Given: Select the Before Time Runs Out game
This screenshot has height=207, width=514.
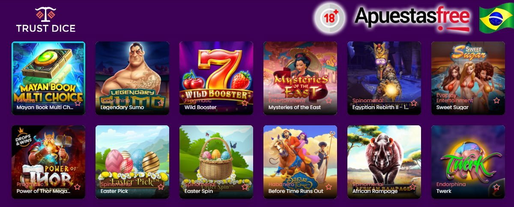Looking at the screenshot, I should [x=300, y=162].
